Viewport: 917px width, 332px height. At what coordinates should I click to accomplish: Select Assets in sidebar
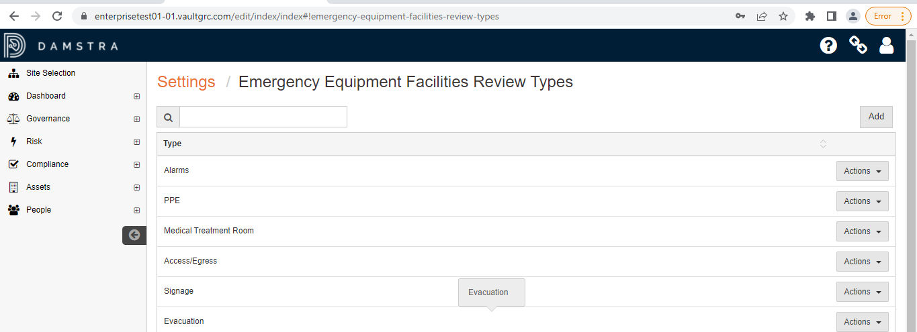coord(38,187)
